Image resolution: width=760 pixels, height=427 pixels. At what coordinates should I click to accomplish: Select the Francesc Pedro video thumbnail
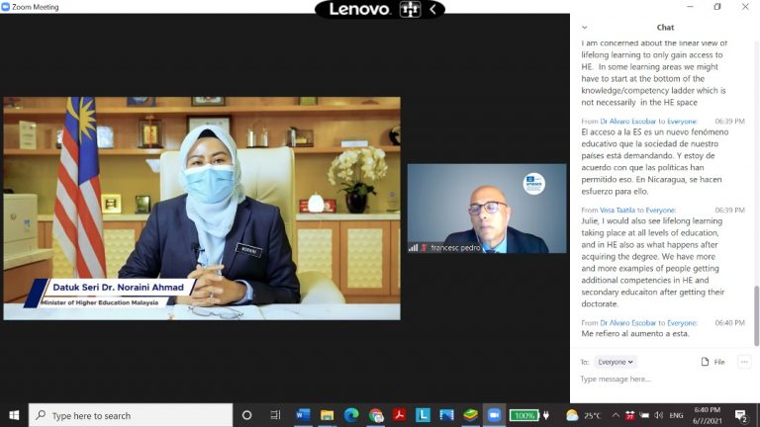click(487, 208)
